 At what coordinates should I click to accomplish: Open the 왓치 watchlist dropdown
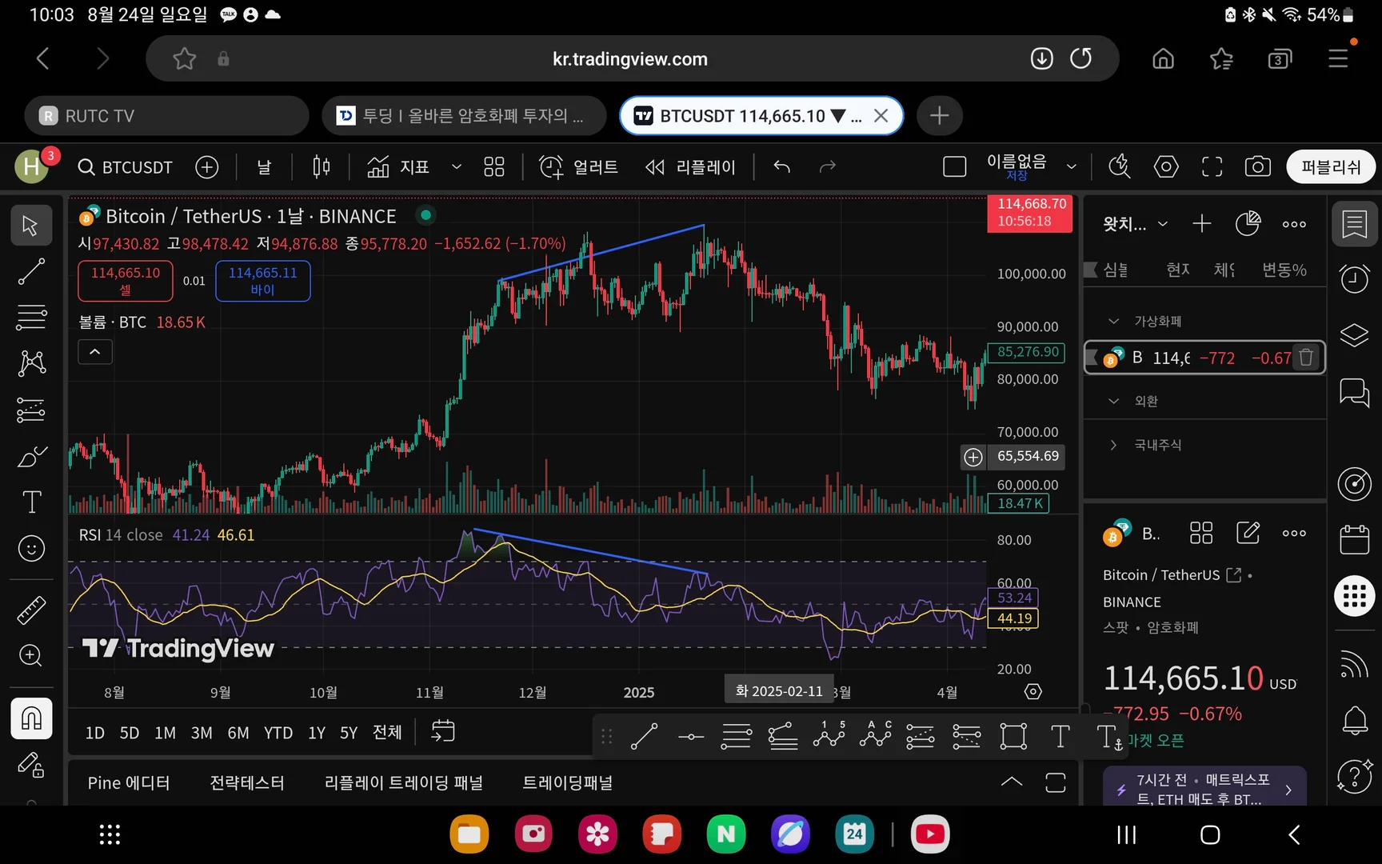1136,225
